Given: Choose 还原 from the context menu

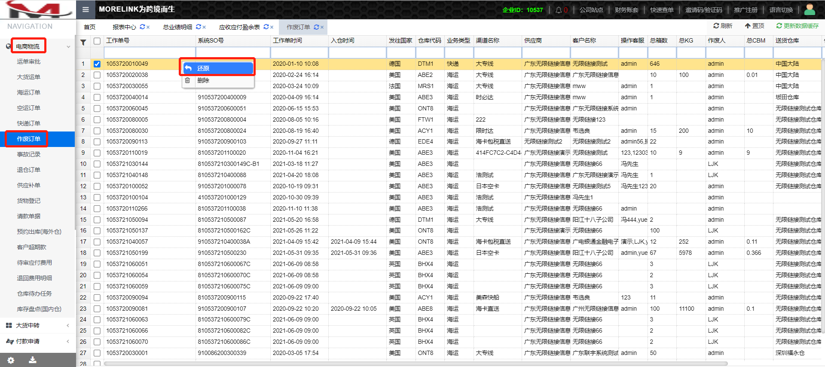Looking at the screenshot, I should pyautogui.click(x=217, y=68).
